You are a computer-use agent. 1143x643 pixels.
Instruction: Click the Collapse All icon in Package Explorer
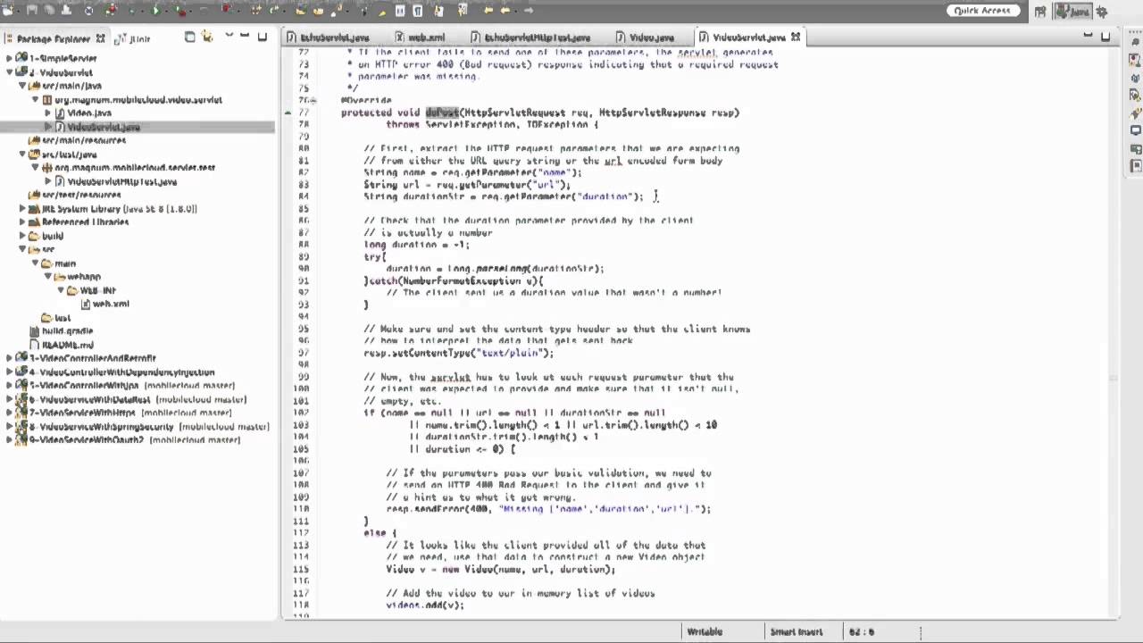[x=189, y=37]
